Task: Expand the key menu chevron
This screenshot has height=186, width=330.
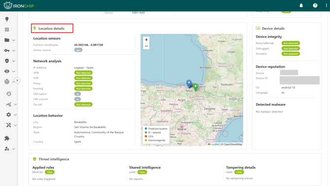Action: [14, 51]
